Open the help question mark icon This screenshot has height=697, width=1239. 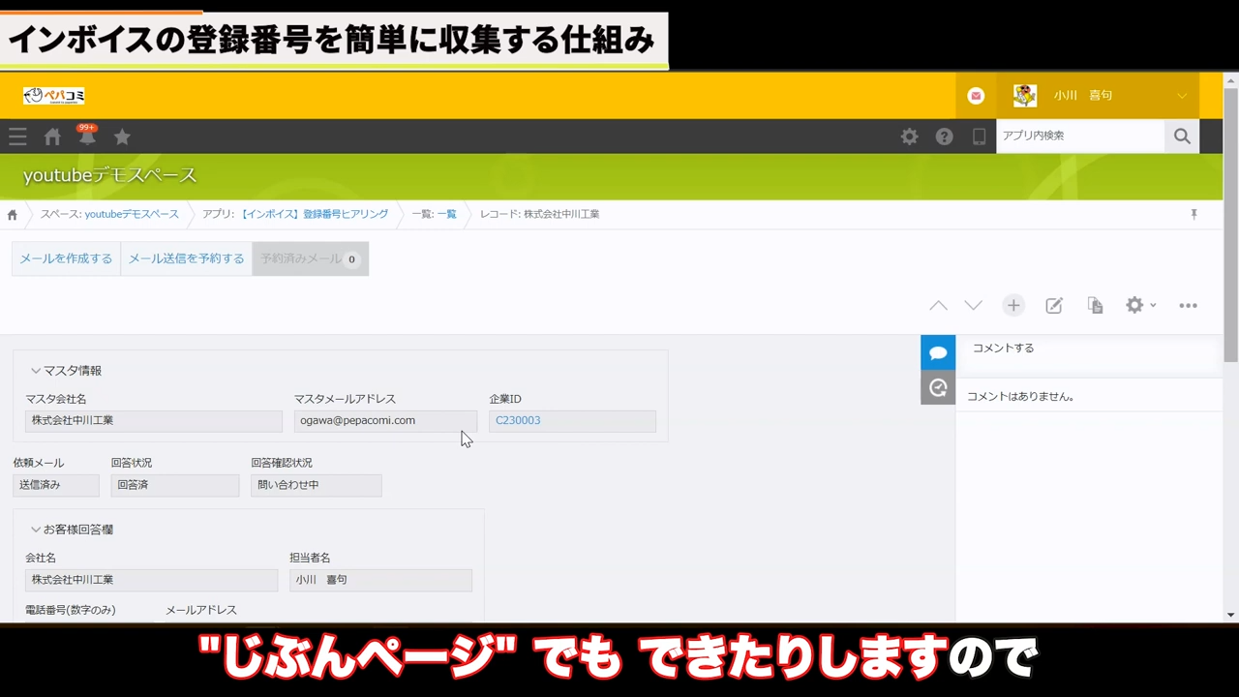point(944,136)
